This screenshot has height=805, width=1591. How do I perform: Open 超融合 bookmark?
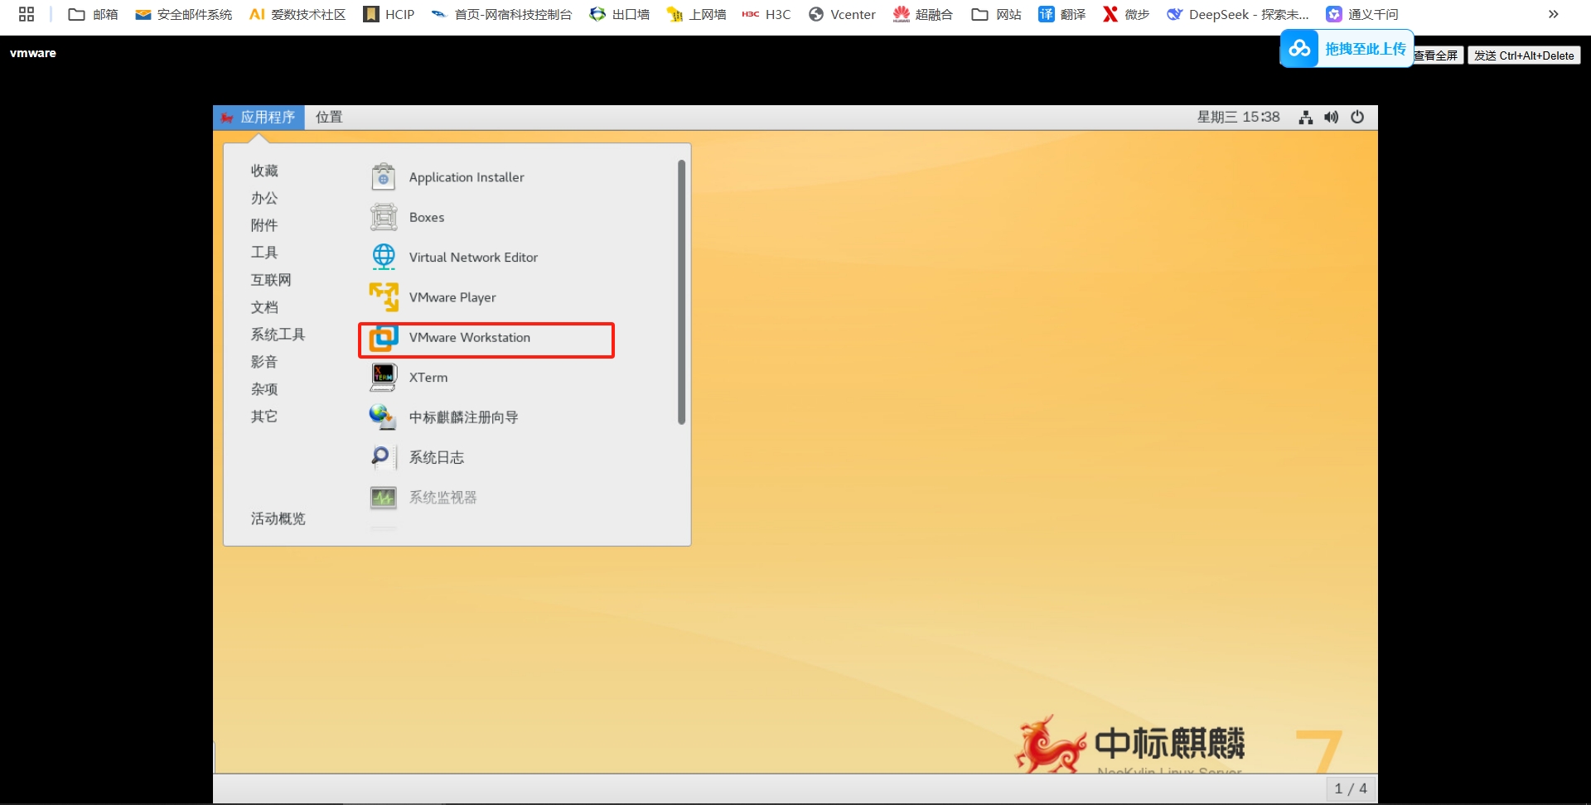point(922,14)
